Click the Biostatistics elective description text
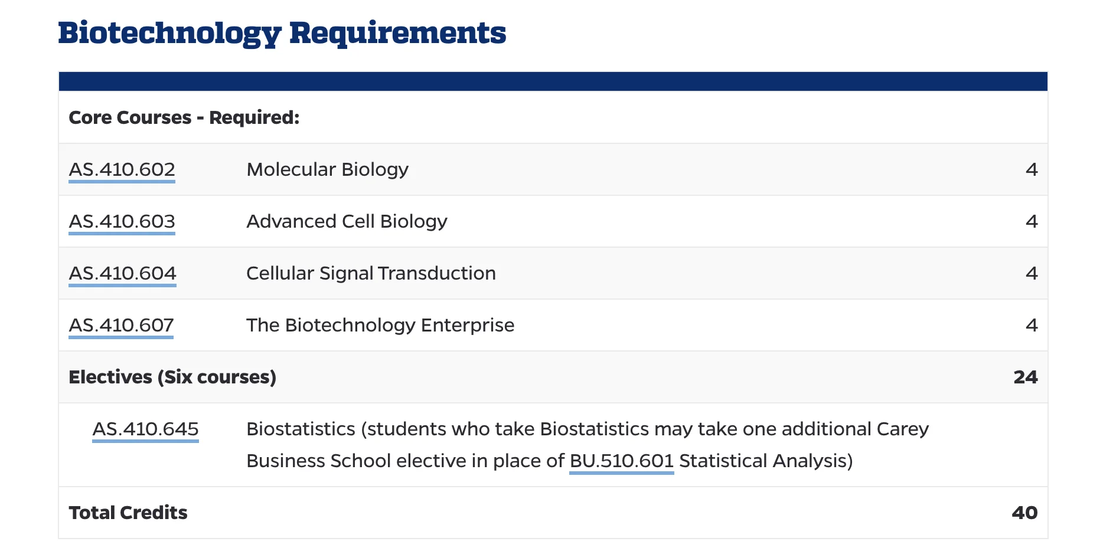The width and height of the screenshot is (1103, 558). pos(587,429)
